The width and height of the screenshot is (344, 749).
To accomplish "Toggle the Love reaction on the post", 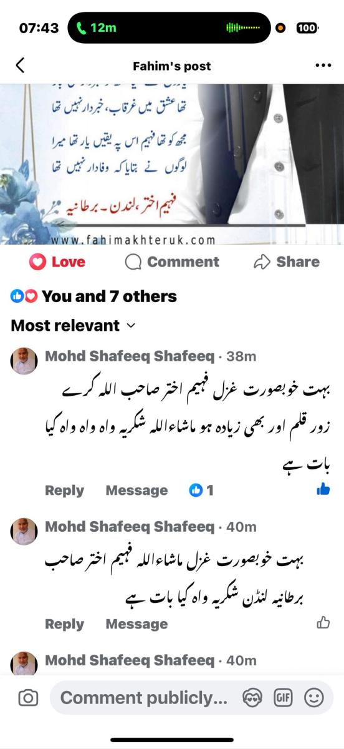I will tap(57, 262).
